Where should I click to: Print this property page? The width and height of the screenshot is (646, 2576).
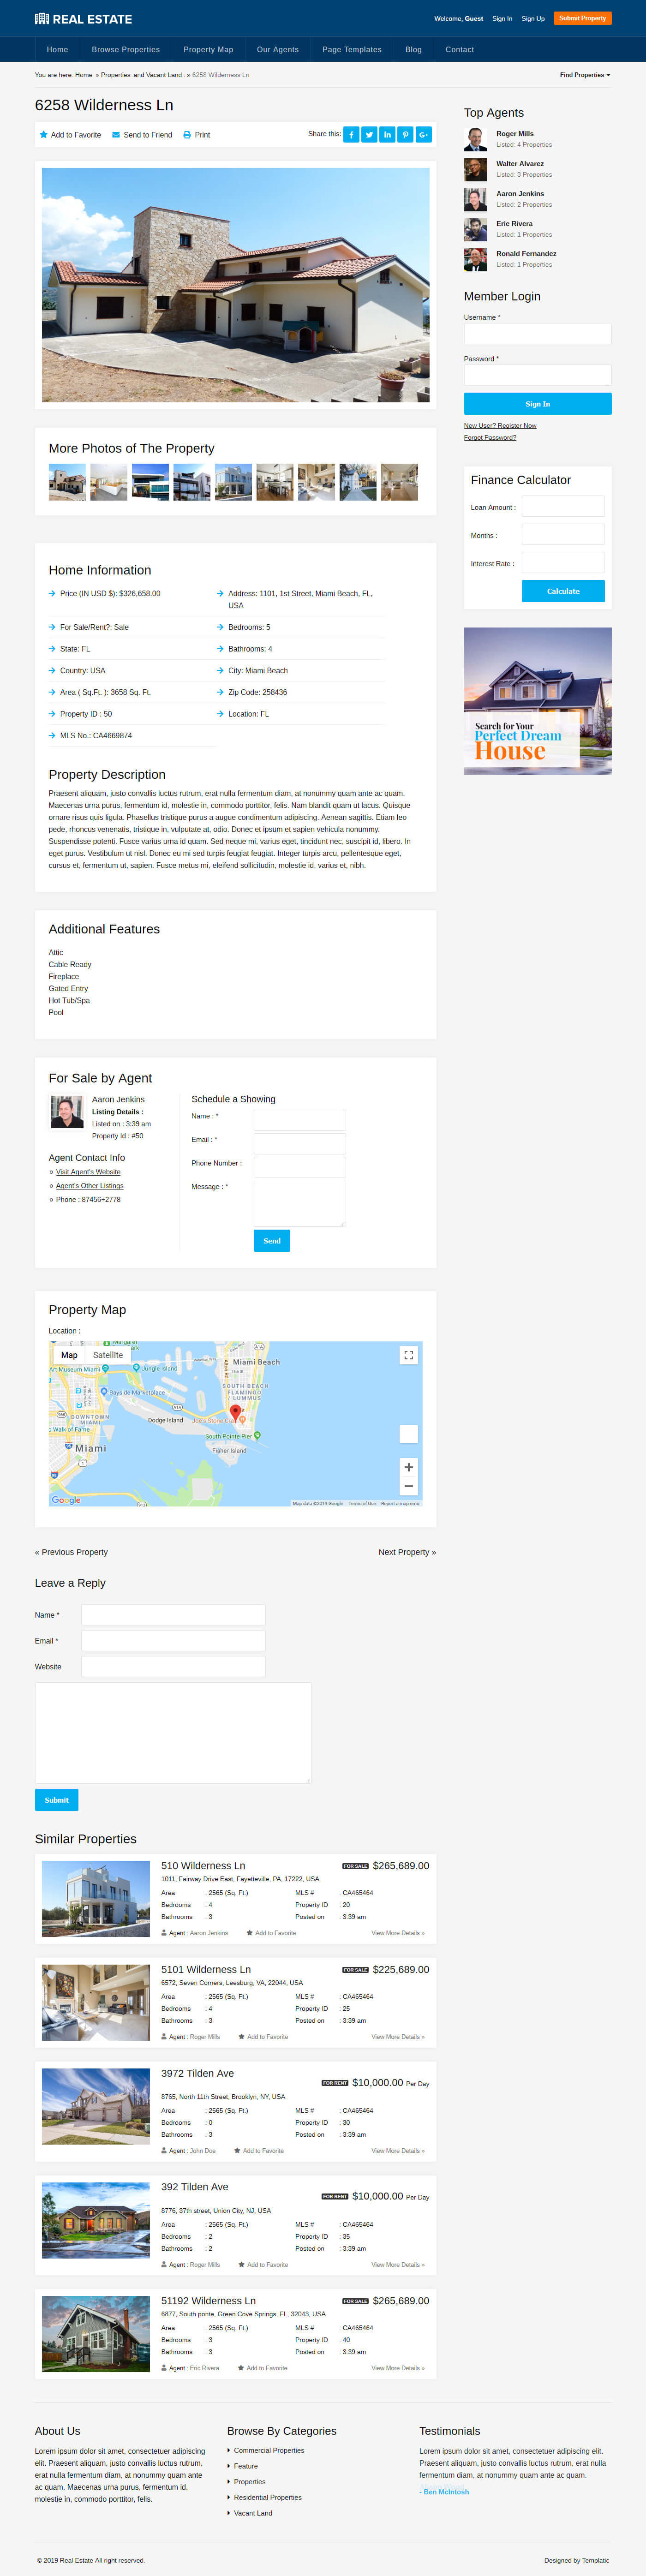pyautogui.click(x=196, y=135)
